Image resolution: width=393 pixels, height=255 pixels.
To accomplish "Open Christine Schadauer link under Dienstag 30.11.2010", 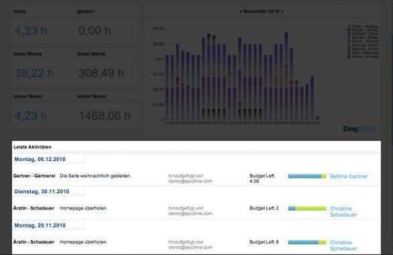I will (343, 211).
